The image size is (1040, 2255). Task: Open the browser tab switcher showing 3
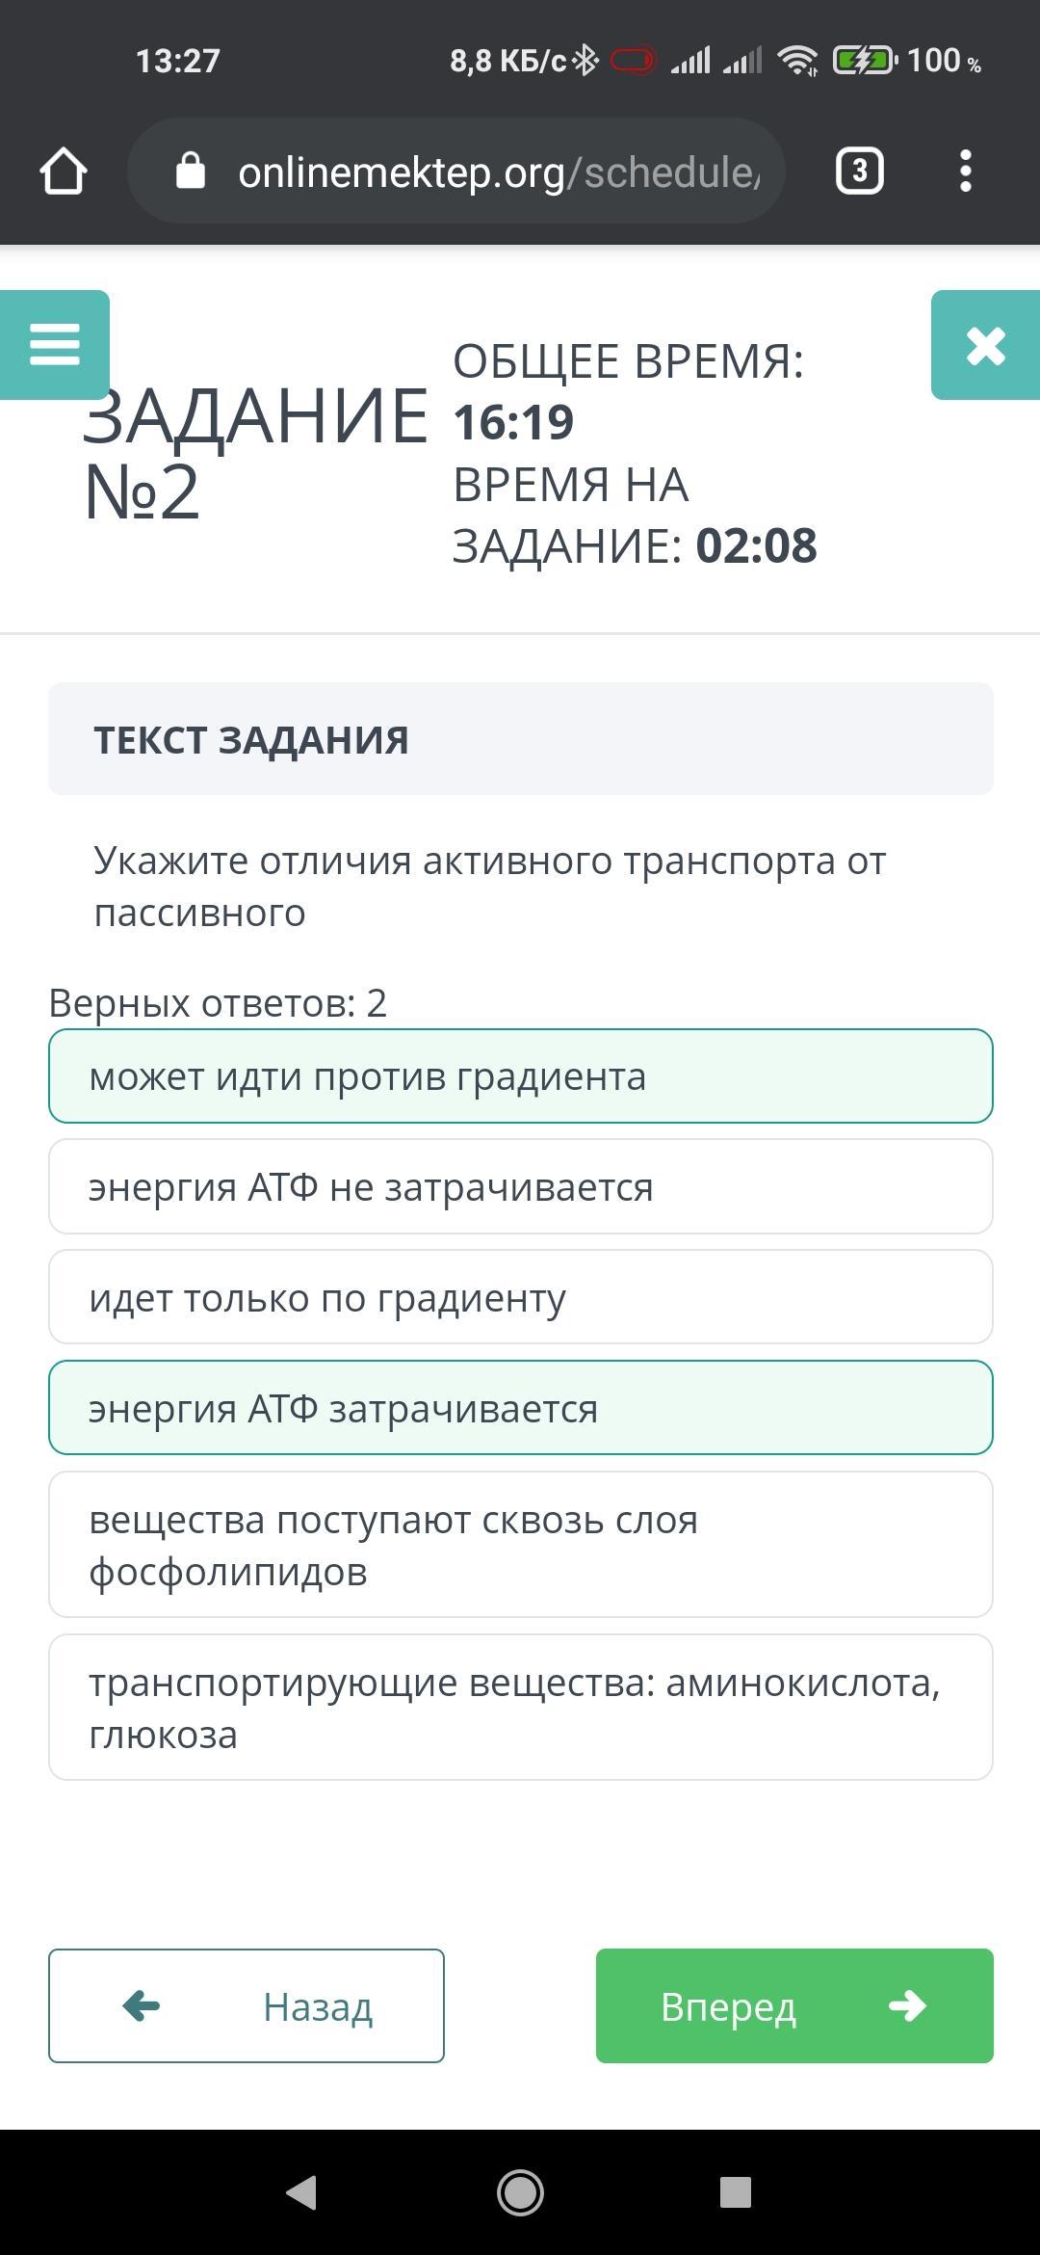tap(859, 172)
